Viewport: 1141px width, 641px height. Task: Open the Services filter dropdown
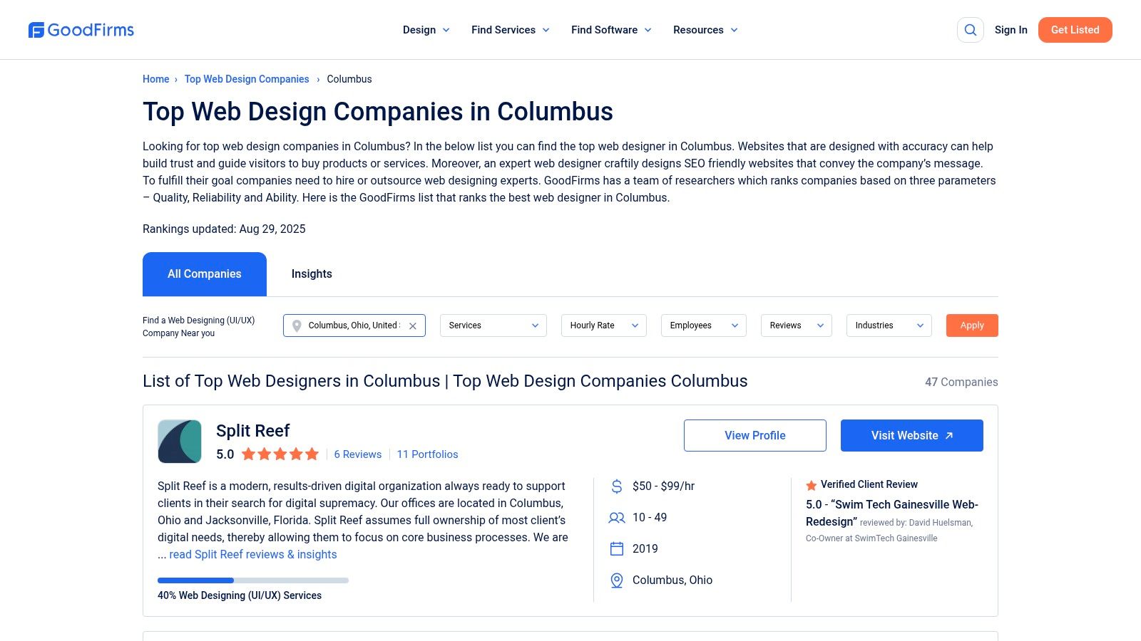pos(493,325)
